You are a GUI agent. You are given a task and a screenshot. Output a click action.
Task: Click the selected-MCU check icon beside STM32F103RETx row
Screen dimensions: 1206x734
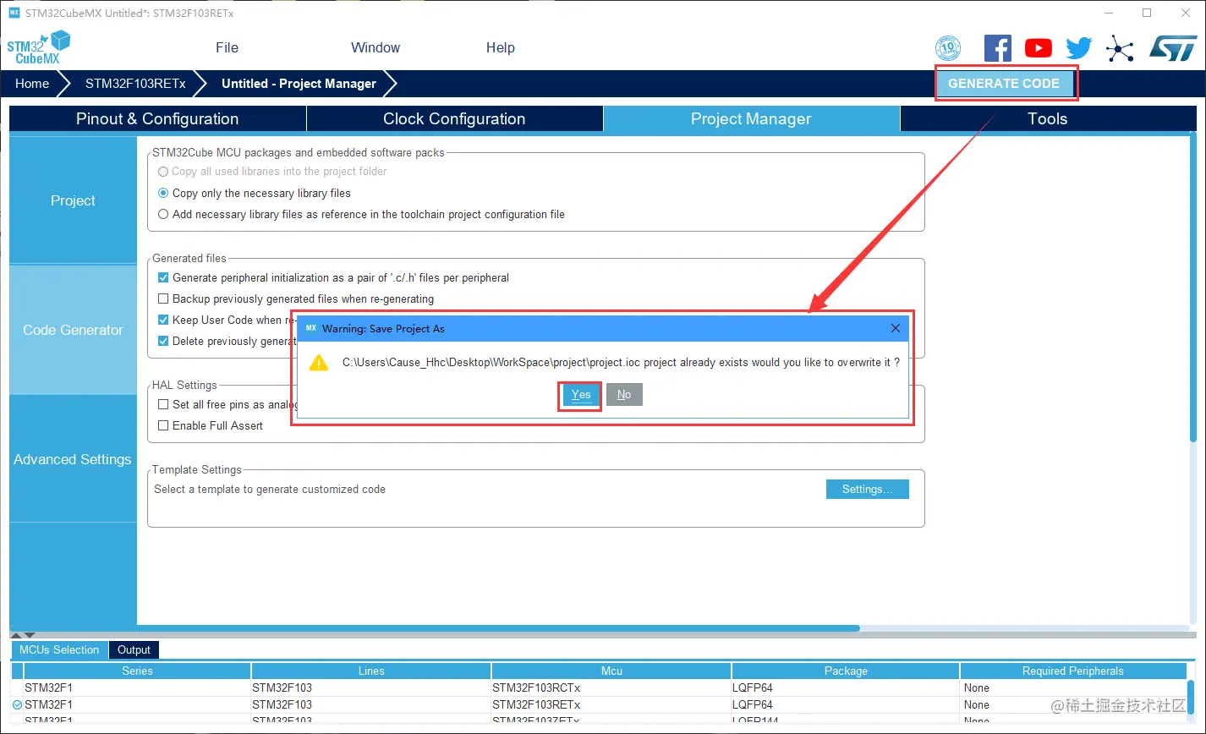pos(17,704)
